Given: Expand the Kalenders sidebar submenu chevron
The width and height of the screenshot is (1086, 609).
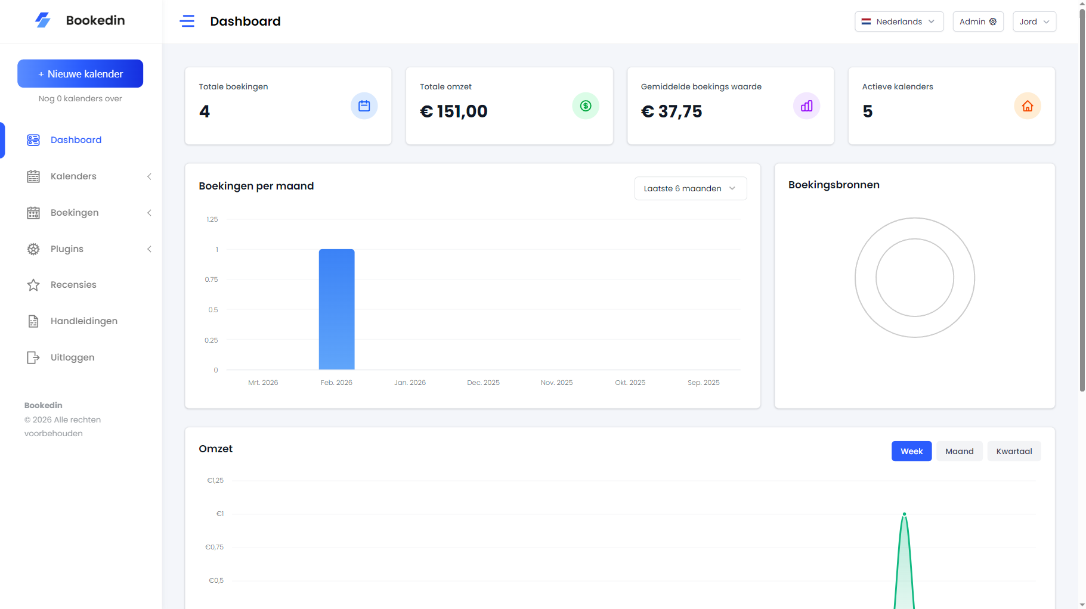Looking at the screenshot, I should click(x=149, y=176).
